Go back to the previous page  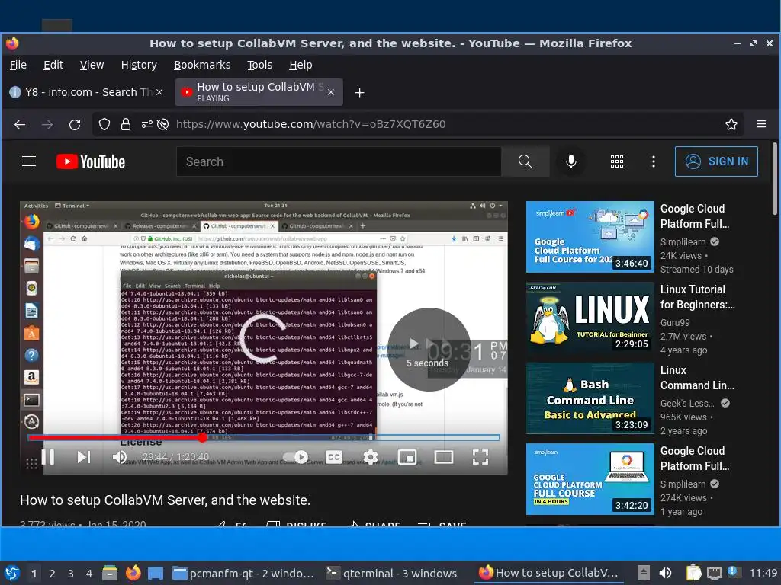(20, 124)
